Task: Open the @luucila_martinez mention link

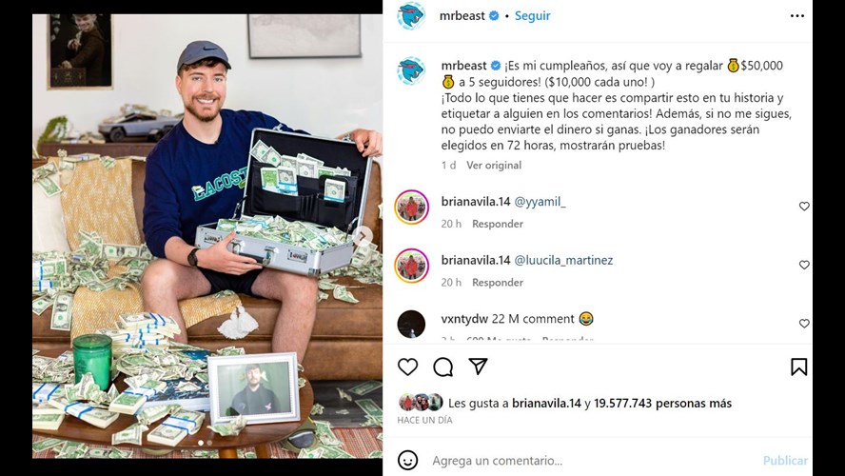Action: [x=563, y=260]
